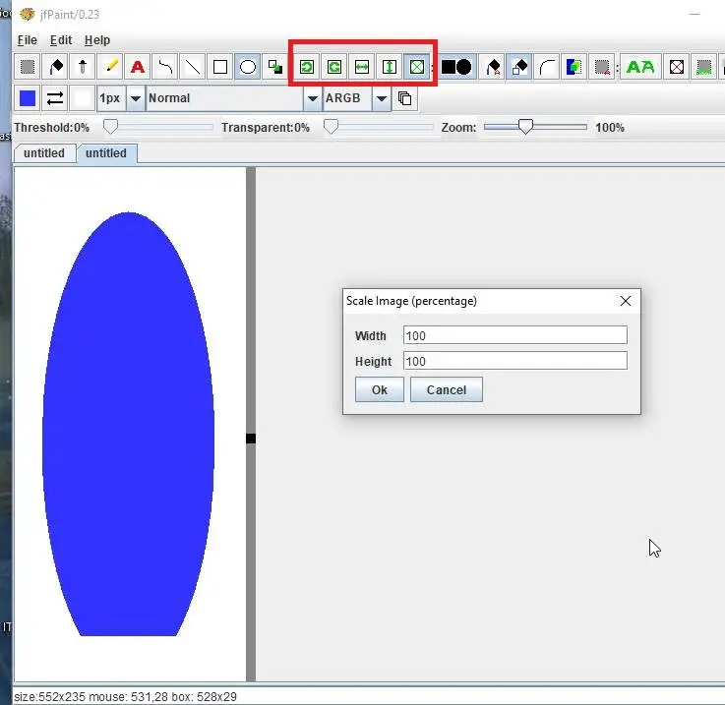Image resolution: width=725 pixels, height=705 pixels.
Task: Click the Threshold slider handle
Action: [110, 127]
